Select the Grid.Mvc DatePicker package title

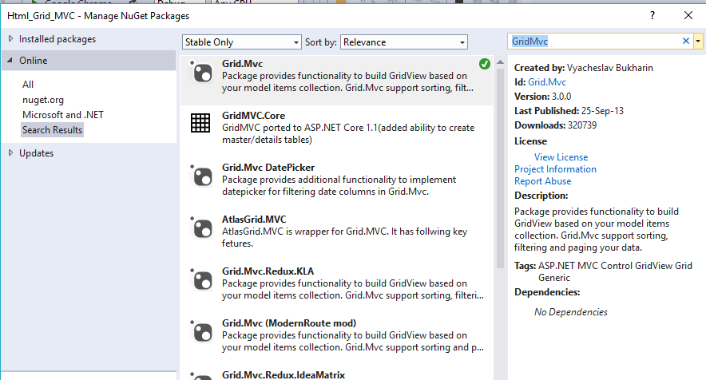268,168
